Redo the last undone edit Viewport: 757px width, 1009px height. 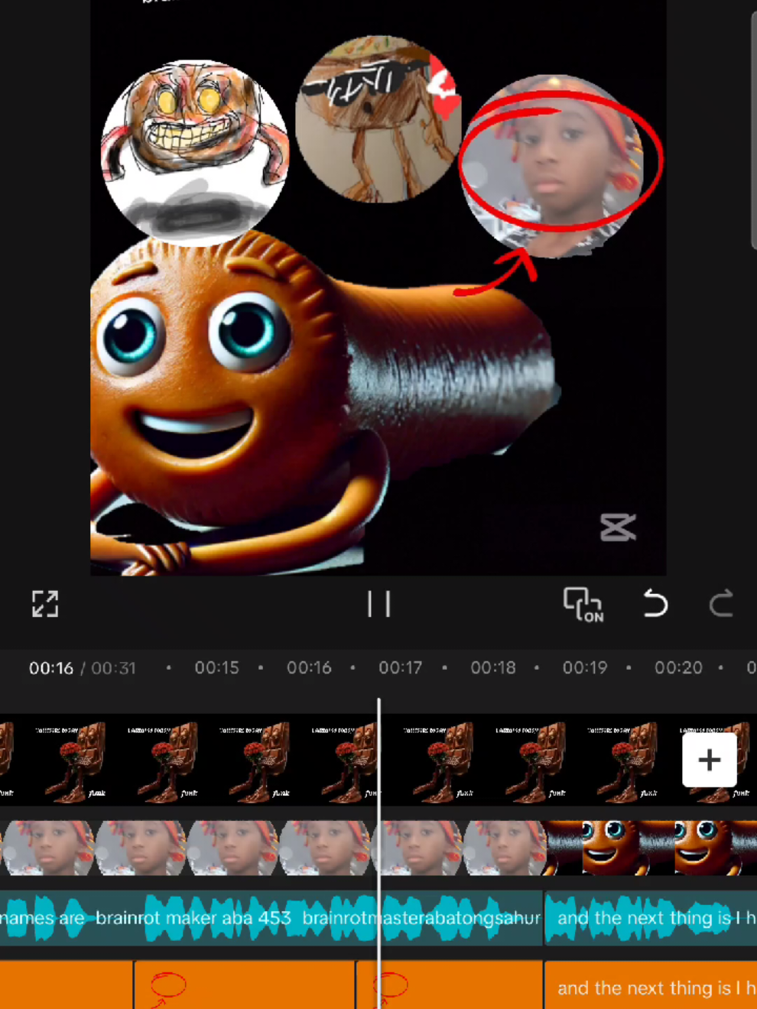tap(720, 604)
